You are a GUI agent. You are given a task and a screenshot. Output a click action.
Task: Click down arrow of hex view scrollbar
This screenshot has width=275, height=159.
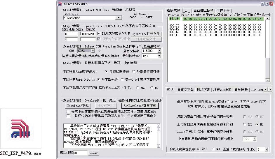pos(267,80)
